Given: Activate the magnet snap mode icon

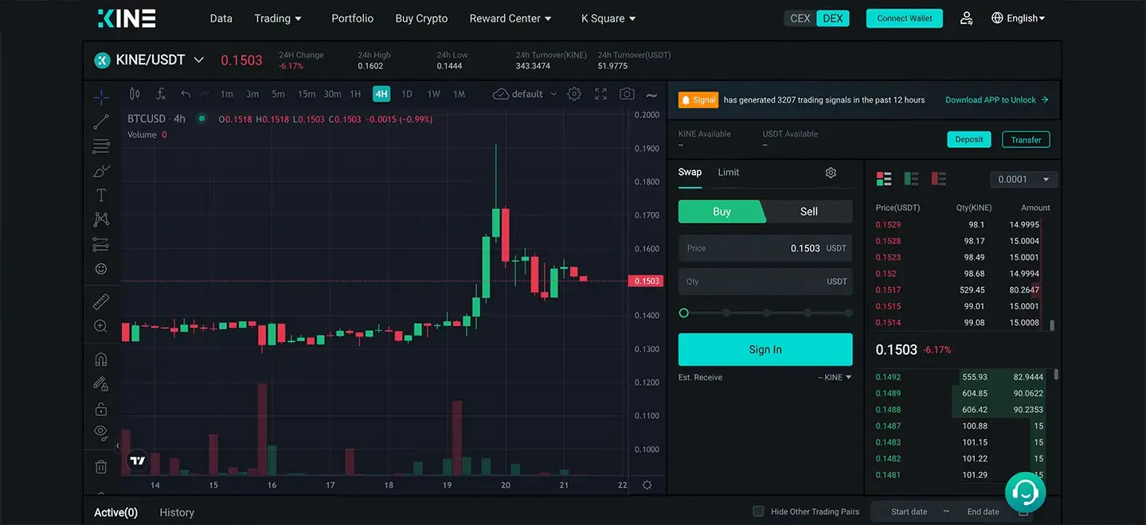Looking at the screenshot, I should tap(101, 360).
